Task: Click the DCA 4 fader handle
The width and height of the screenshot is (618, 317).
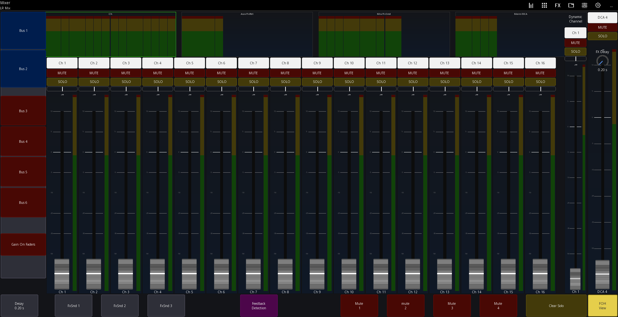Action: 602,274
